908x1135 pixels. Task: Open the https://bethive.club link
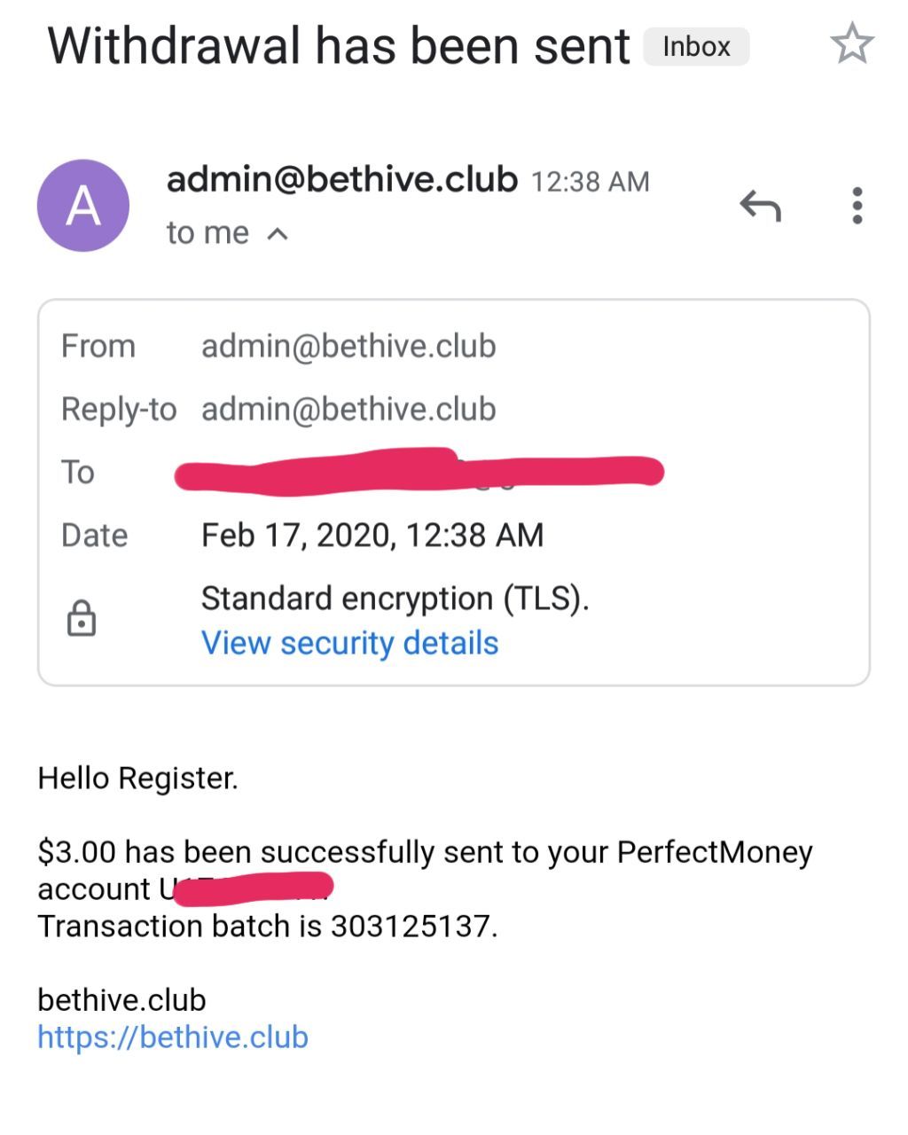coord(173,1037)
